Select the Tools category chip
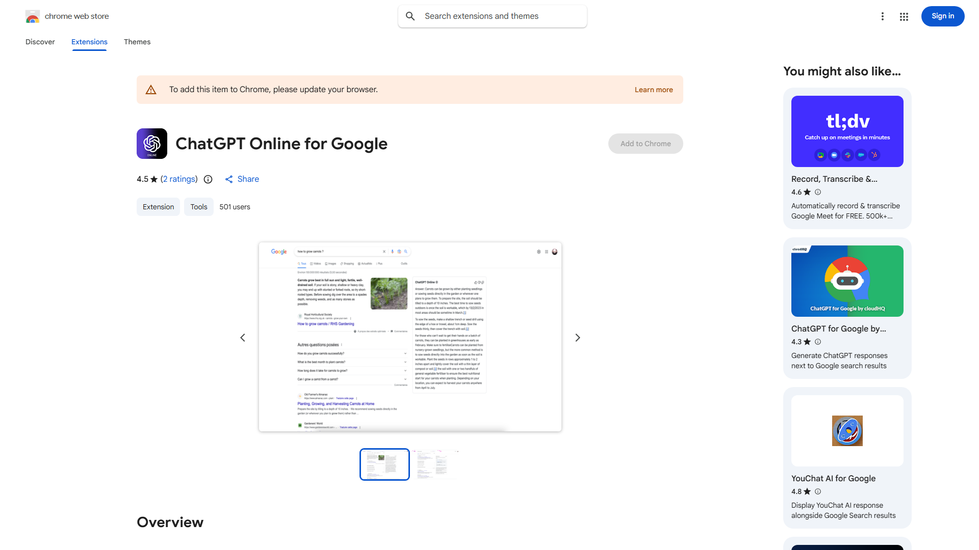 [198, 207]
